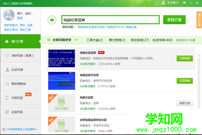
Task: Open the feedback message icon in title bar
Action: (184, 3)
